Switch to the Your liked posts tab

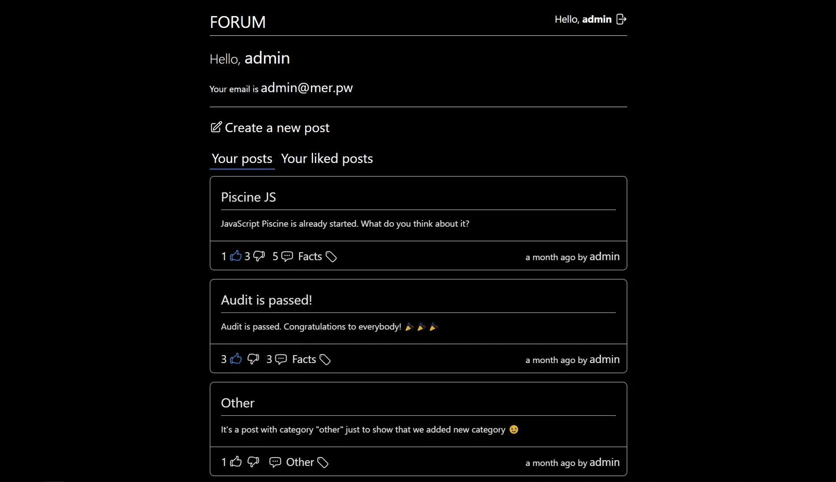coord(327,159)
